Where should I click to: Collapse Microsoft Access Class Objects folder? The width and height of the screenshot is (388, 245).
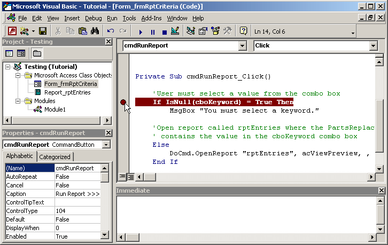[x=18, y=75]
